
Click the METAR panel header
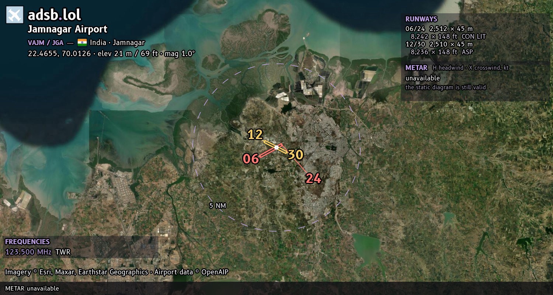(416, 68)
